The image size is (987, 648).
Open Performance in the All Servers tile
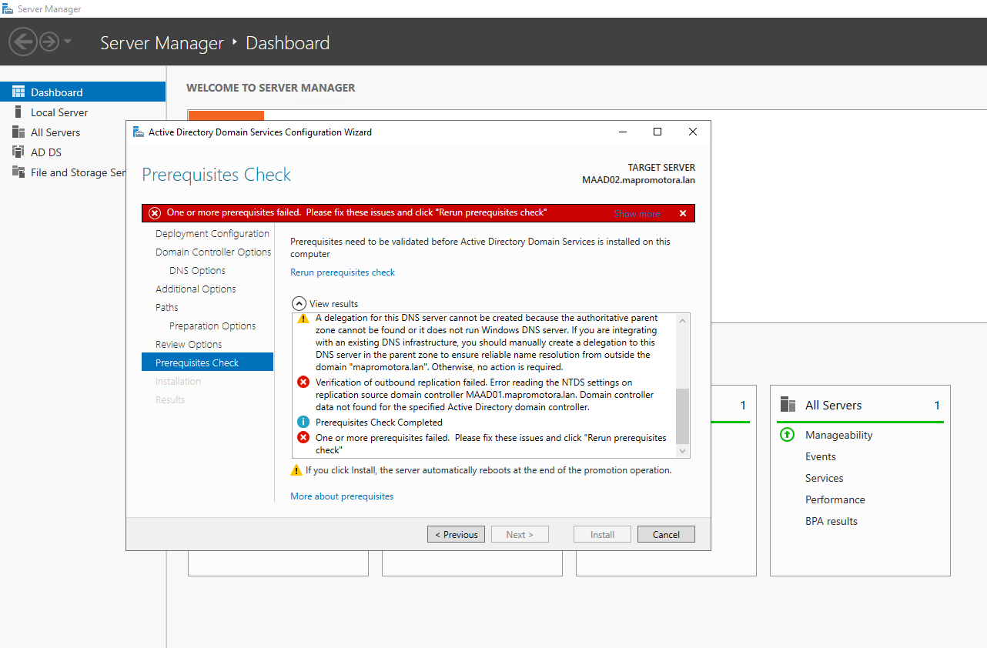coord(835,499)
